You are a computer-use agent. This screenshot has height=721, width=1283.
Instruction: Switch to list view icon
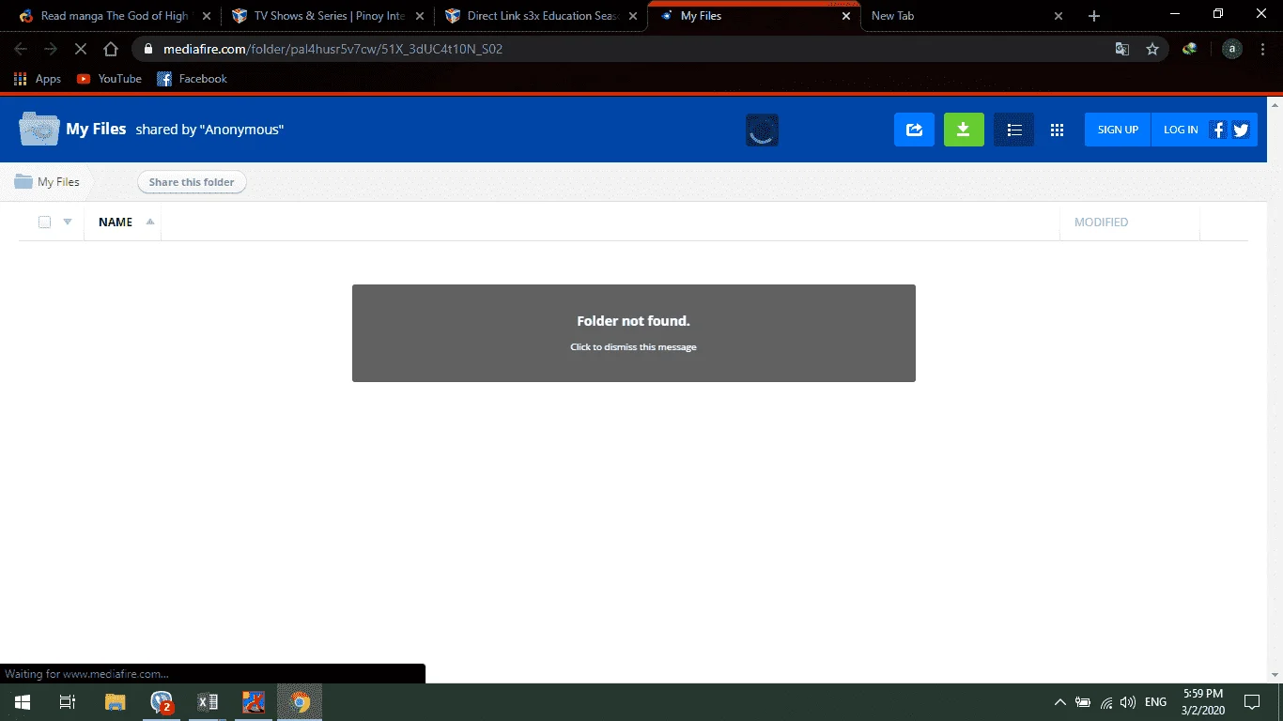[x=1014, y=130]
